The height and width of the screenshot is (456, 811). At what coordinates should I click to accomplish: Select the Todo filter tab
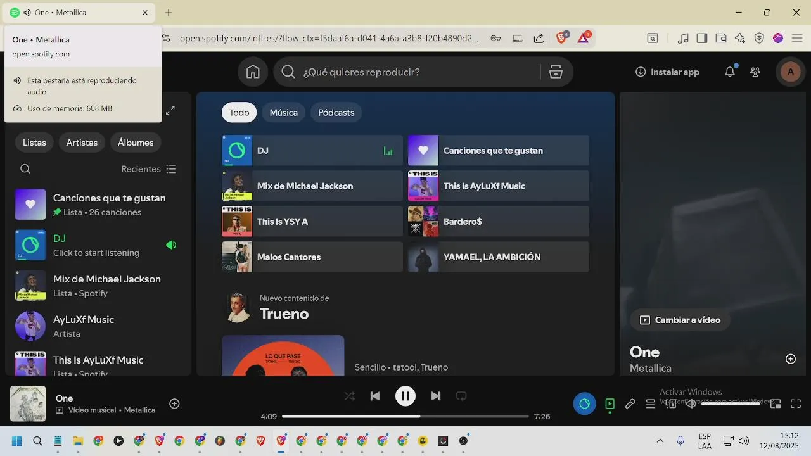[x=239, y=113]
